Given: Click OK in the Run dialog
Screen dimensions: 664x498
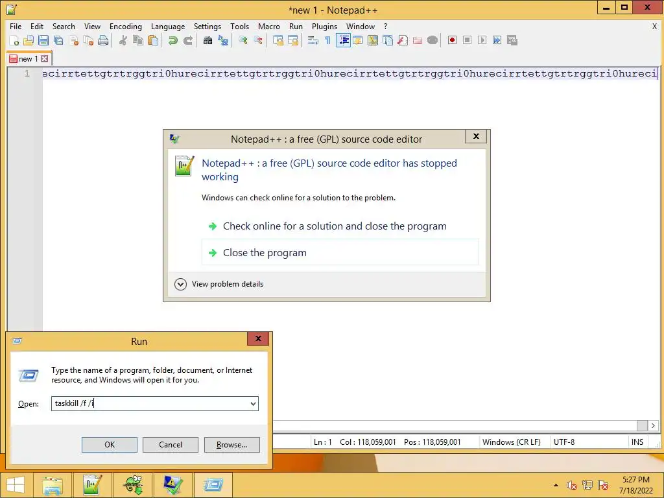Looking at the screenshot, I should 109,445.
